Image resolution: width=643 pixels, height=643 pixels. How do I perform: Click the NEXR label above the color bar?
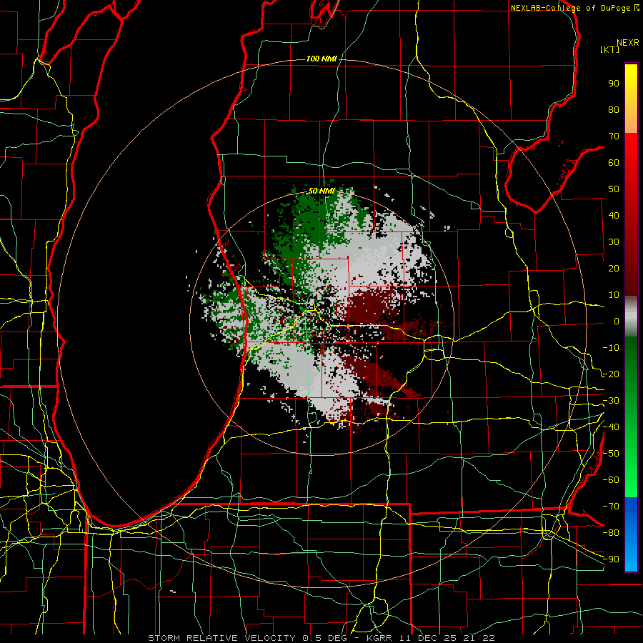[x=628, y=43]
